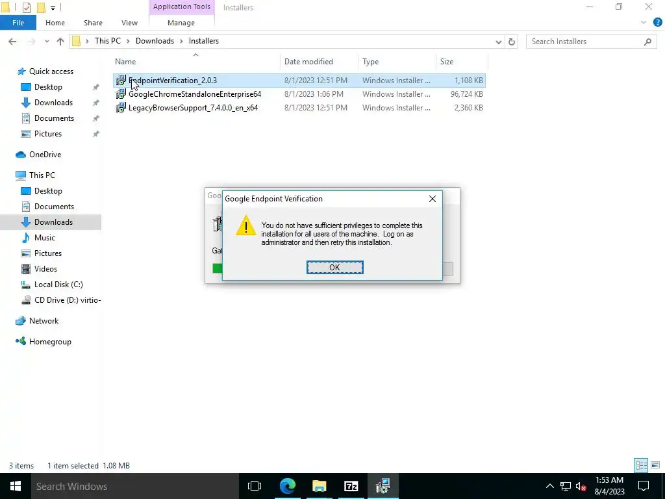Open 7-Zip from the taskbar

tap(351, 486)
